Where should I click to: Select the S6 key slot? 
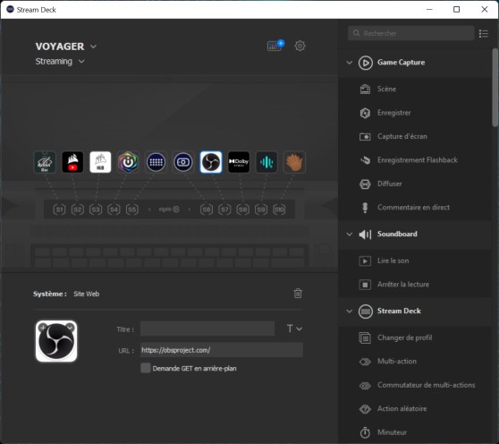coord(207,209)
